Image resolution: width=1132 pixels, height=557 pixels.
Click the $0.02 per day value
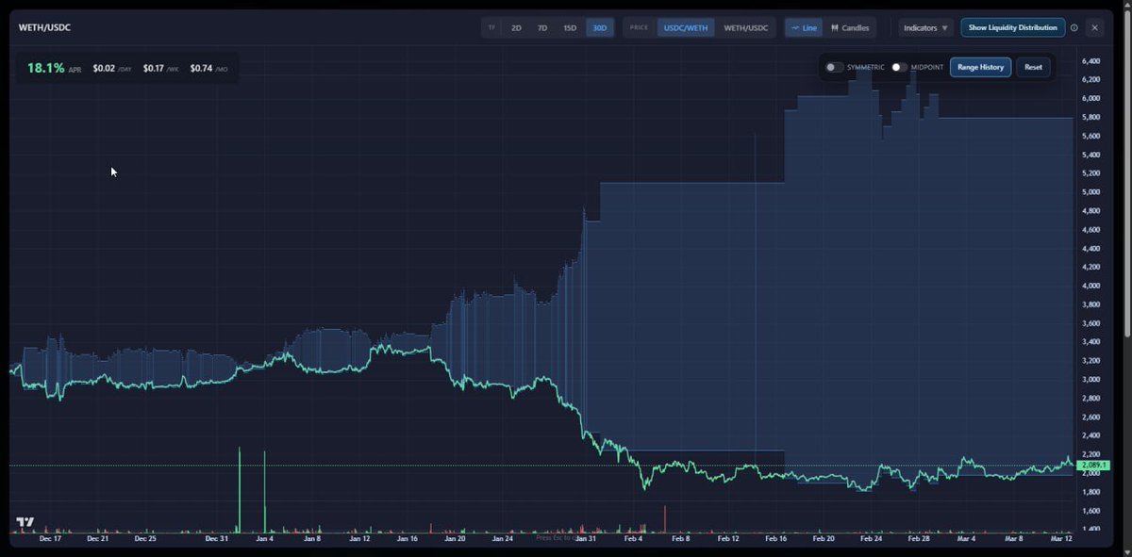tap(104, 69)
